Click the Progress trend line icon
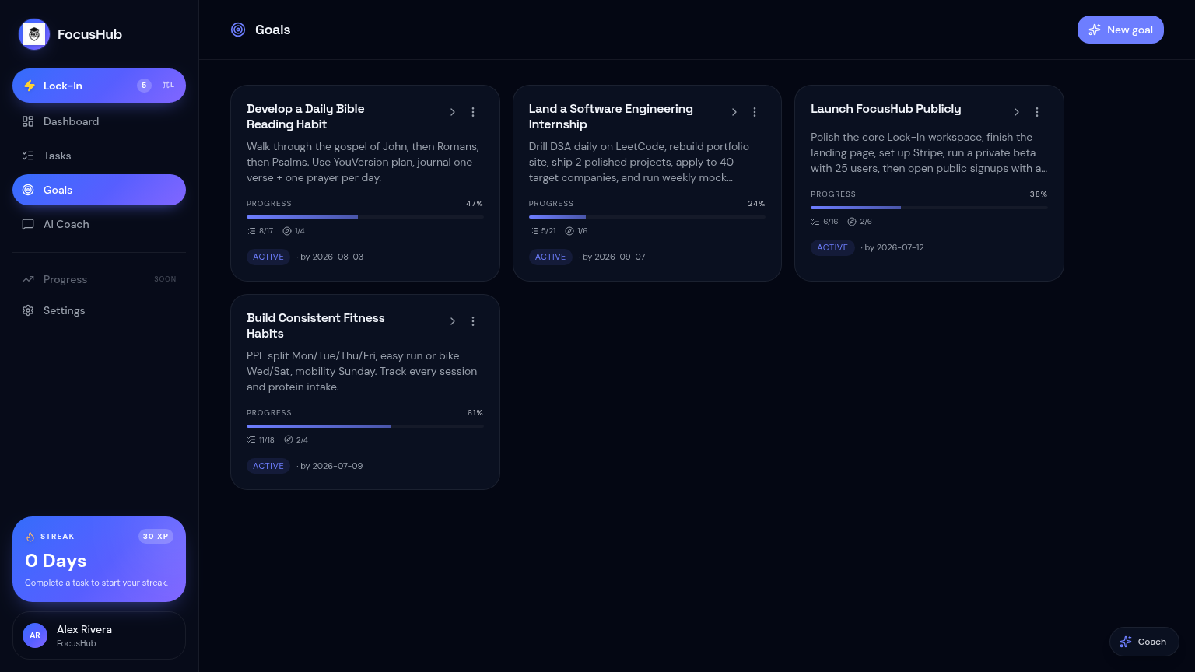 coord(28,279)
